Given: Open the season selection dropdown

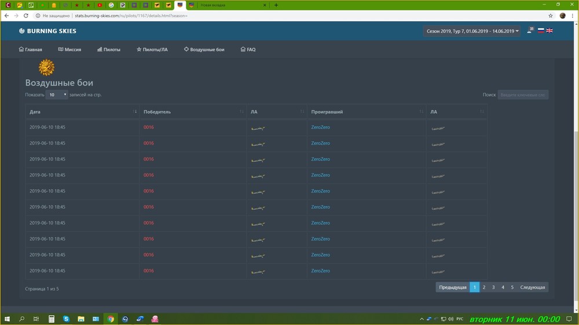Looking at the screenshot, I should [x=472, y=31].
